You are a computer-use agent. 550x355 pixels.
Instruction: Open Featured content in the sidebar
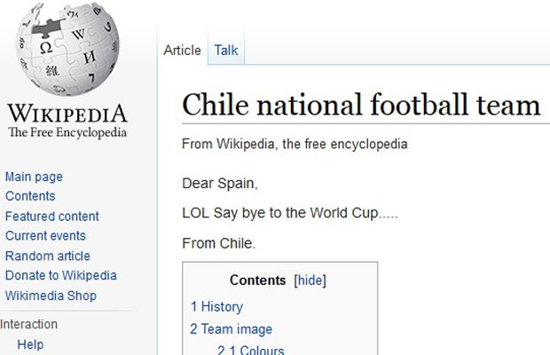[52, 216]
